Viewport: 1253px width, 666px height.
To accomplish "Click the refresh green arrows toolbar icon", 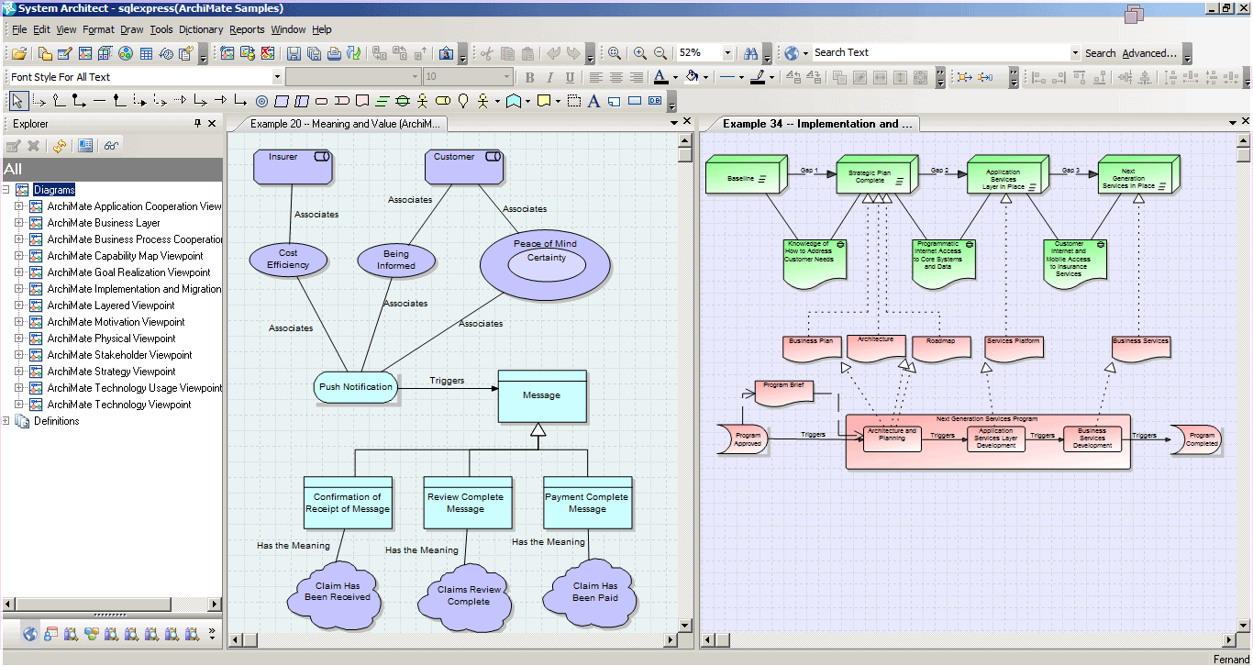I will [x=353, y=53].
